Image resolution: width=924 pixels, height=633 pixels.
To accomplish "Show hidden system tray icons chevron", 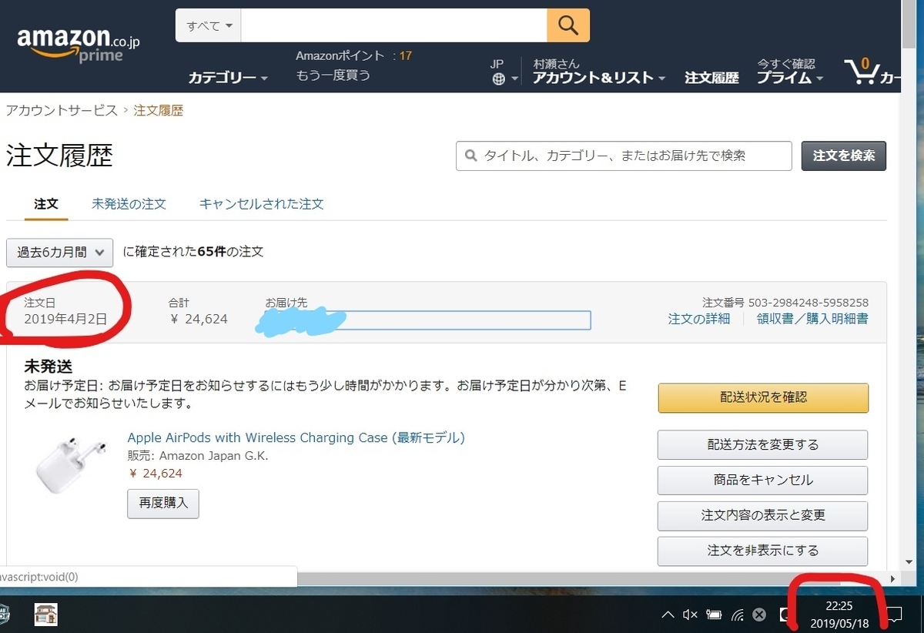I will (668, 615).
